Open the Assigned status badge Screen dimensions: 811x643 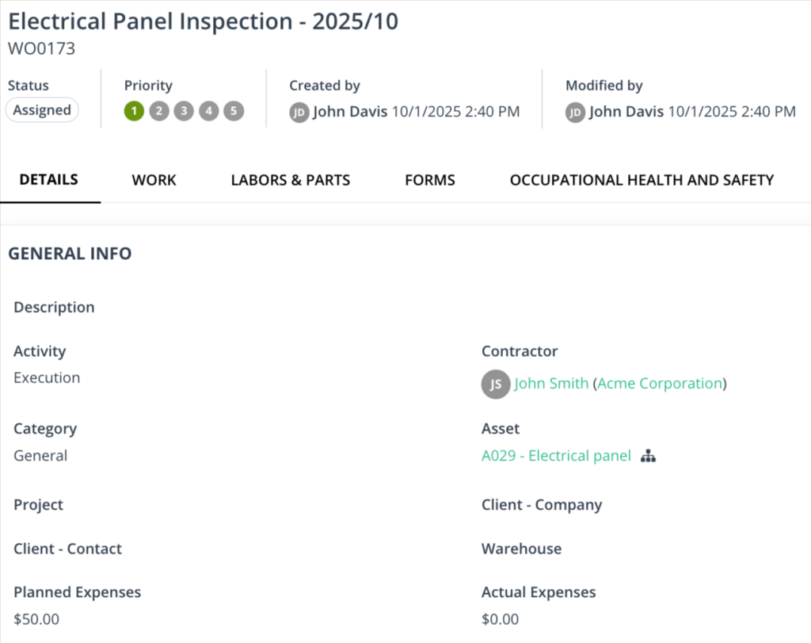point(43,110)
